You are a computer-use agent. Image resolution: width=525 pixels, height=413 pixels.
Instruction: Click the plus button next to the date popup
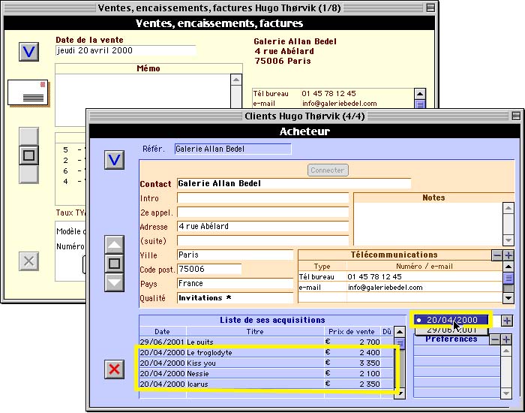pos(507,321)
